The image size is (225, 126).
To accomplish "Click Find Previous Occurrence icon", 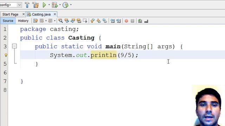I will (67, 21).
